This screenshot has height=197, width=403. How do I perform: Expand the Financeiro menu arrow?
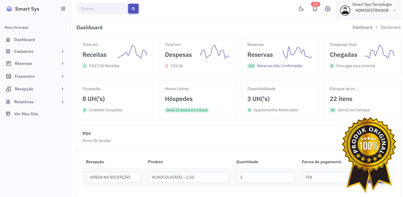pyautogui.click(x=62, y=76)
